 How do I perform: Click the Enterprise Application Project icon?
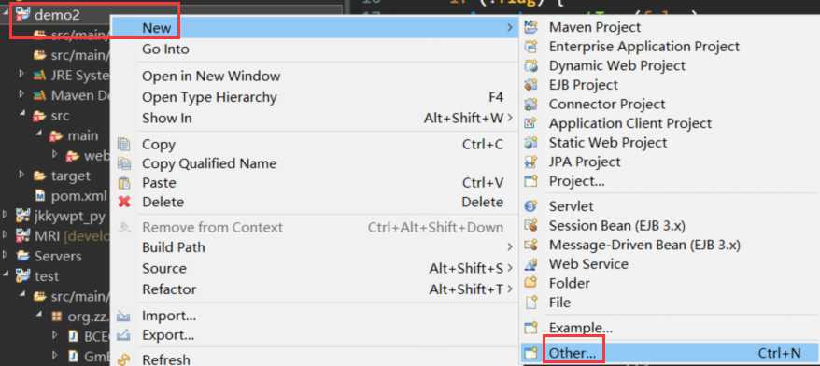[x=530, y=47]
